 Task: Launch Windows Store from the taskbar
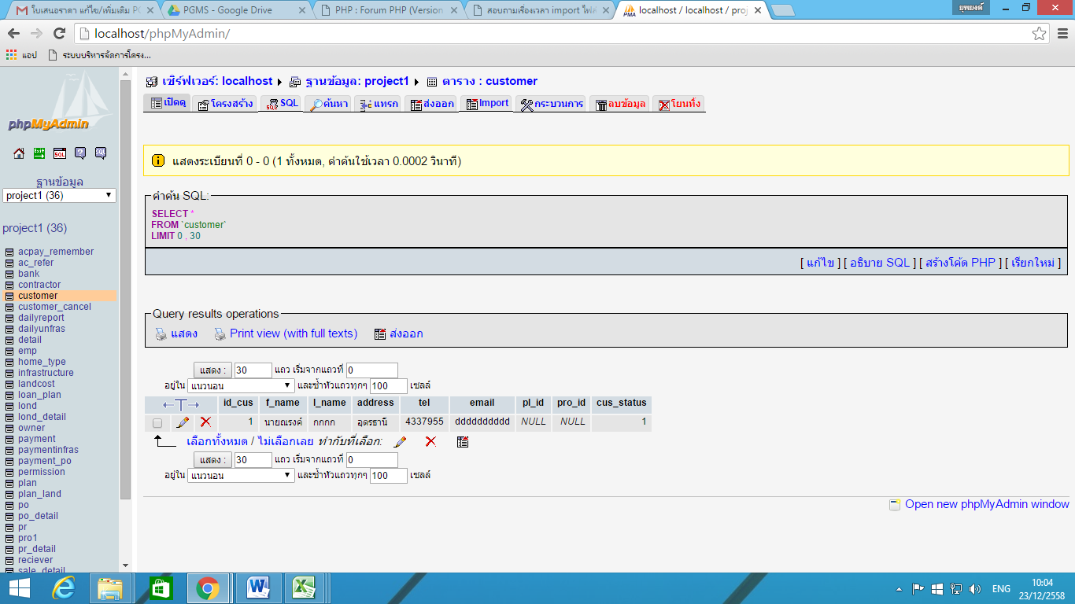click(161, 588)
